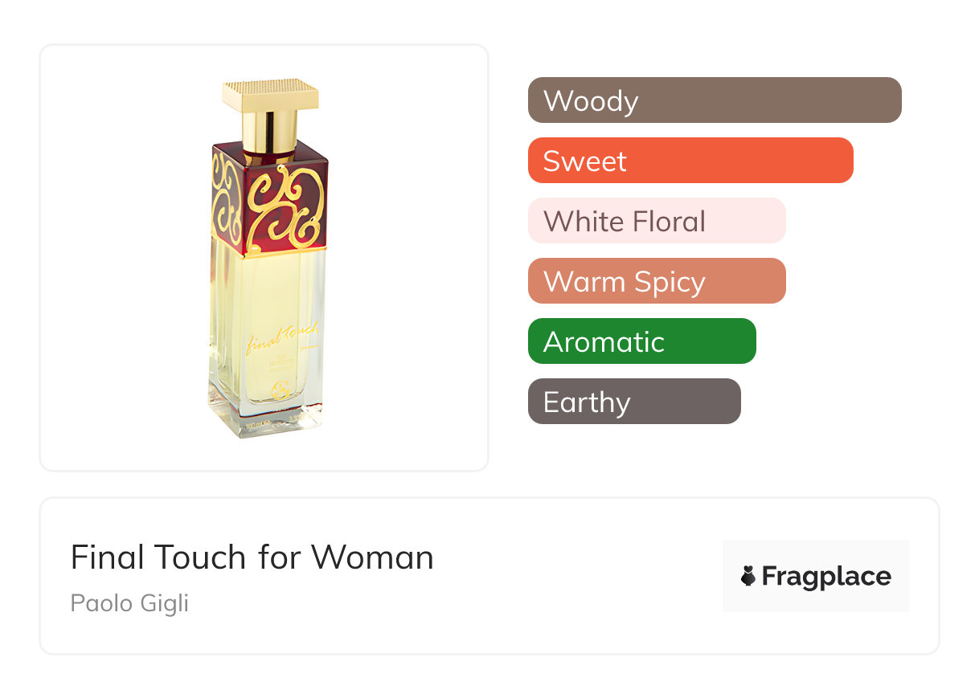979x694 pixels.
Task: Click the Fragplace wordmark text
Action: point(825,576)
